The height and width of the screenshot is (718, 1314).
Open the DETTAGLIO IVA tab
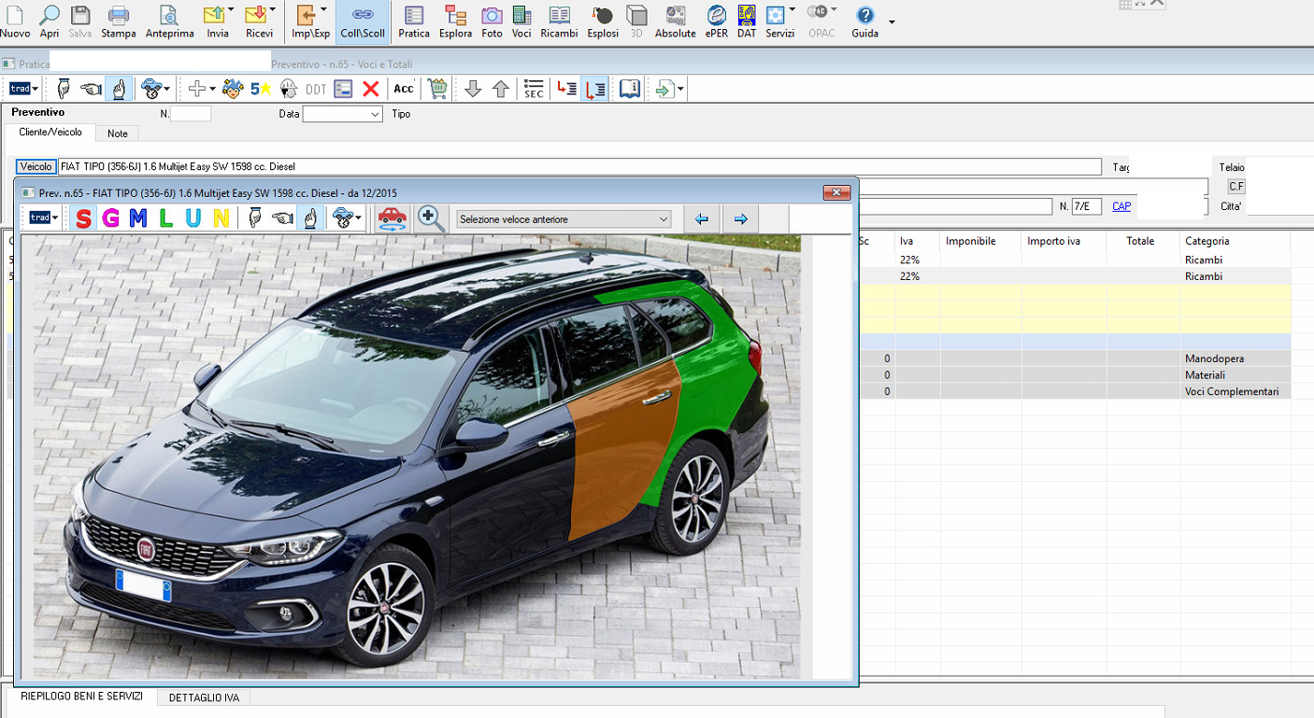coord(204,697)
